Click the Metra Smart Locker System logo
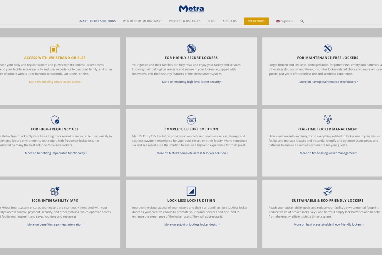Image resolution: width=382 pixels, height=255 pixels. [191, 9]
